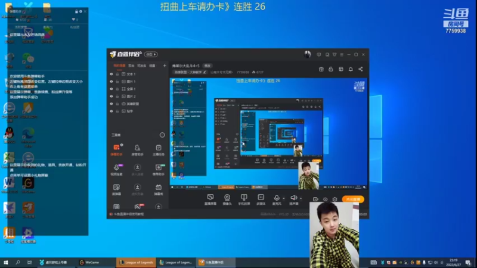Open the microphone co-stream tool with purple badge
The image size is (477, 268).
[x=116, y=170]
